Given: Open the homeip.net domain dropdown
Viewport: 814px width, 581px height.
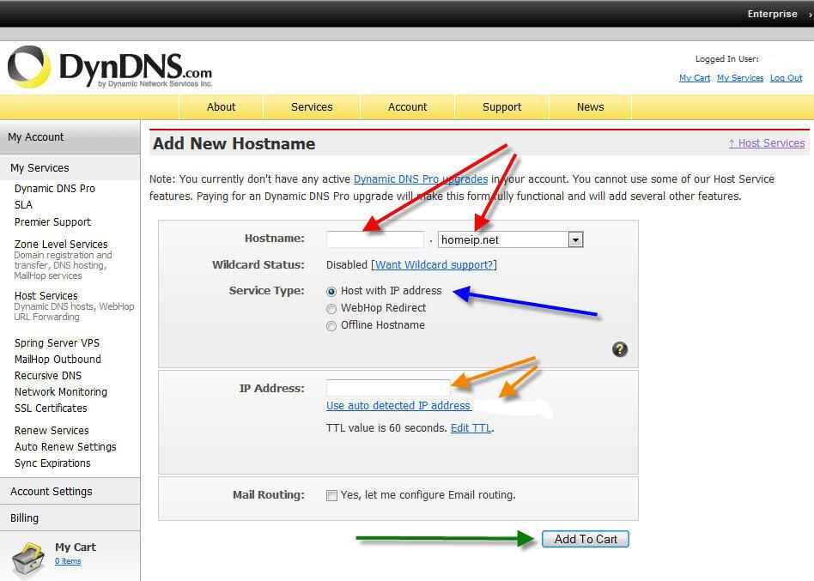Looking at the screenshot, I should click(510, 239).
